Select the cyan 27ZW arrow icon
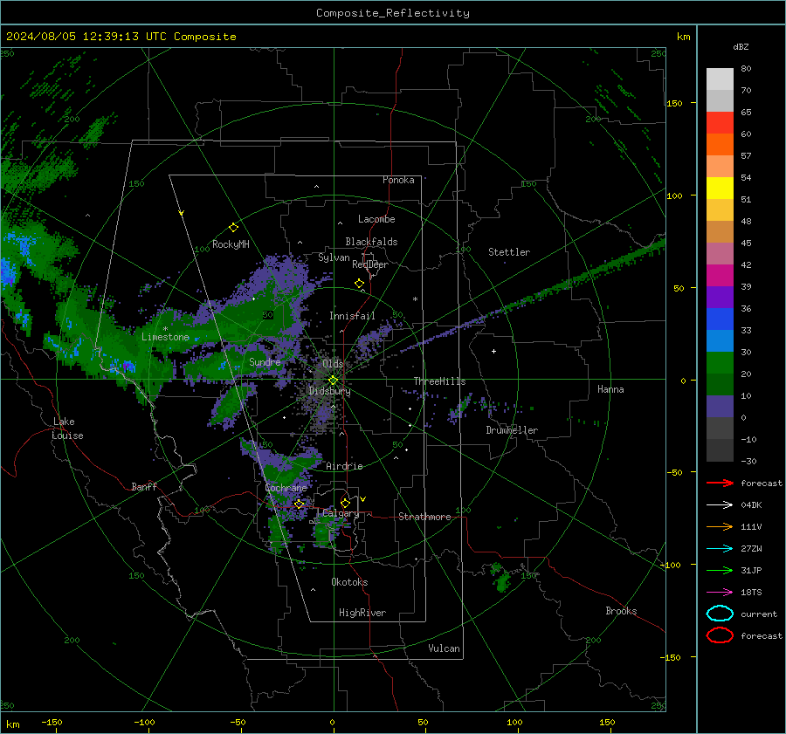786x734 pixels. 720,549
